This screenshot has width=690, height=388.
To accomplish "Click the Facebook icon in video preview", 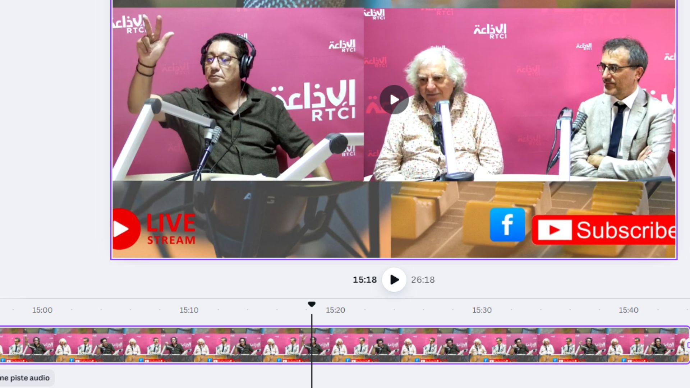I will click(507, 225).
